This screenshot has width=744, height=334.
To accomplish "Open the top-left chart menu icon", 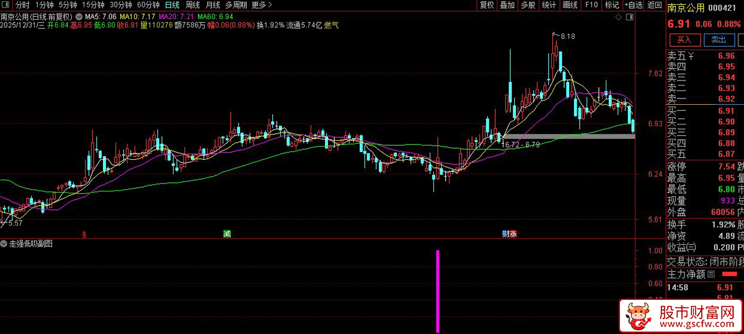I will tap(7, 5).
